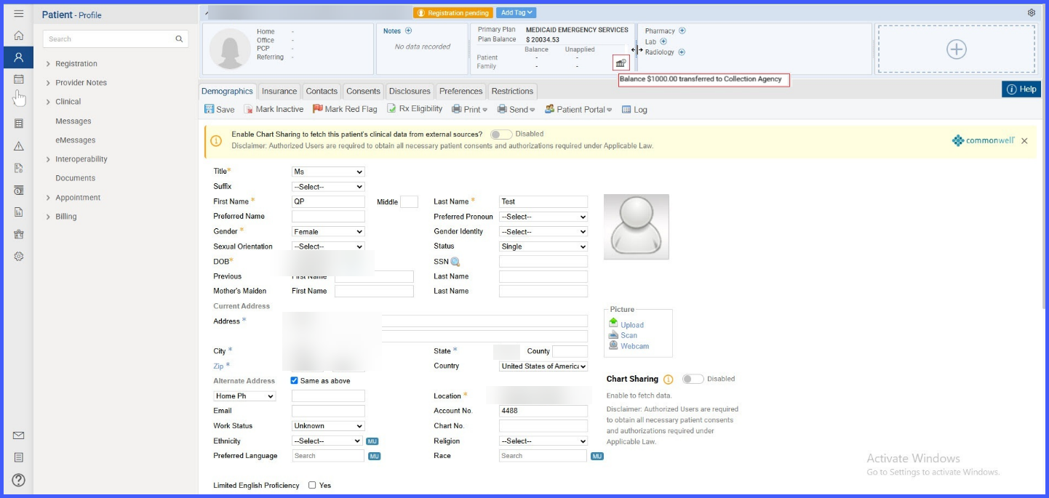The image size is (1049, 498).
Task: Open the hamburger menu icon
Action: point(19,14)
